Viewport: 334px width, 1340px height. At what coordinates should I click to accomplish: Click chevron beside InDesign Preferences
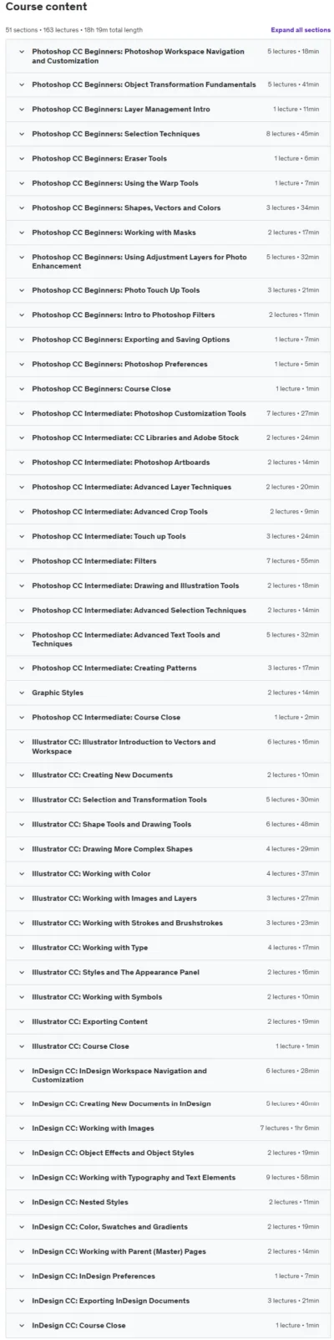click(x=23, y=1276)
